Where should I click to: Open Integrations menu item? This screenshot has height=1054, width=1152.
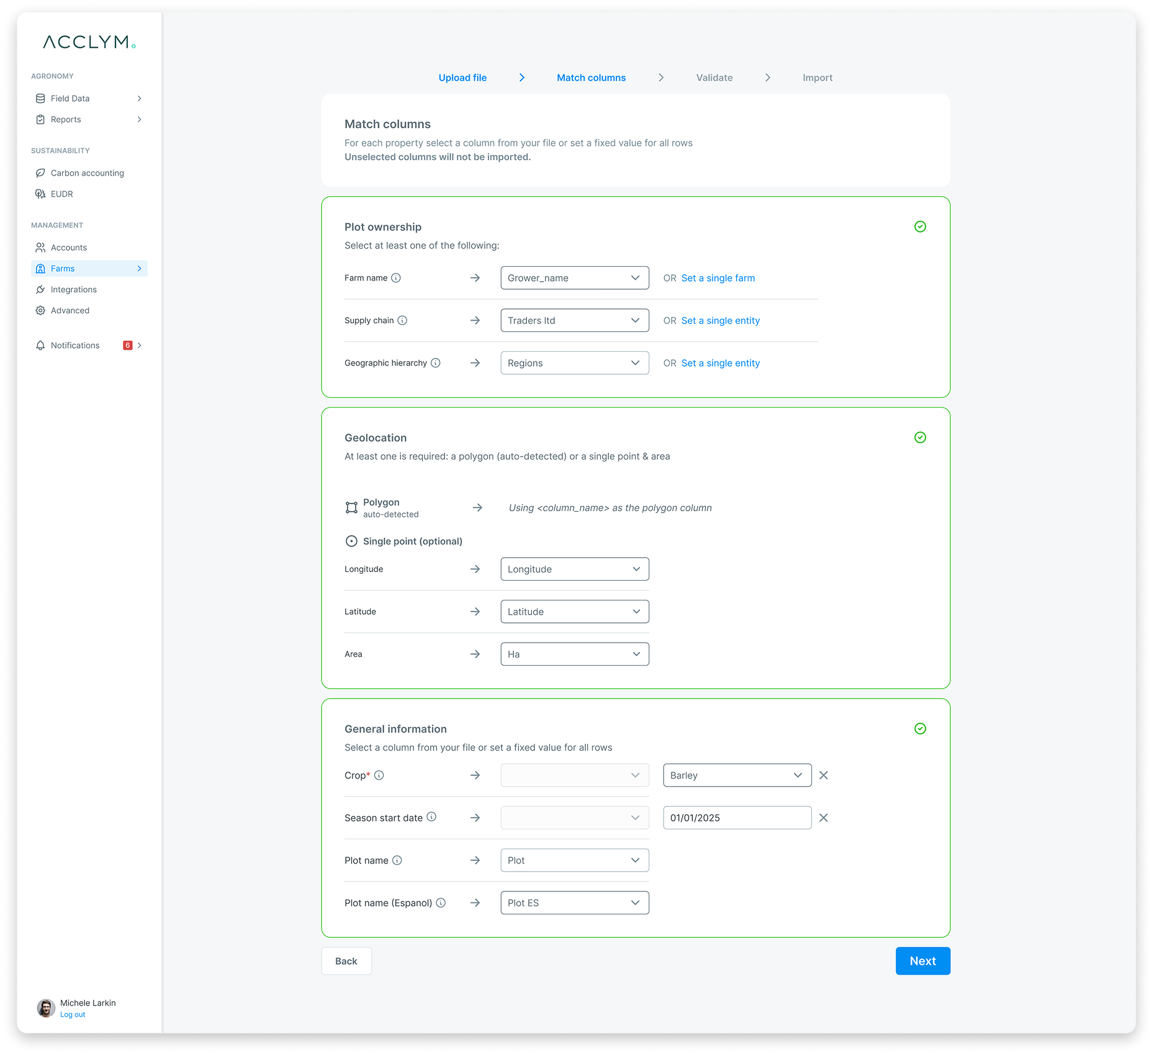tap(89, 290)
